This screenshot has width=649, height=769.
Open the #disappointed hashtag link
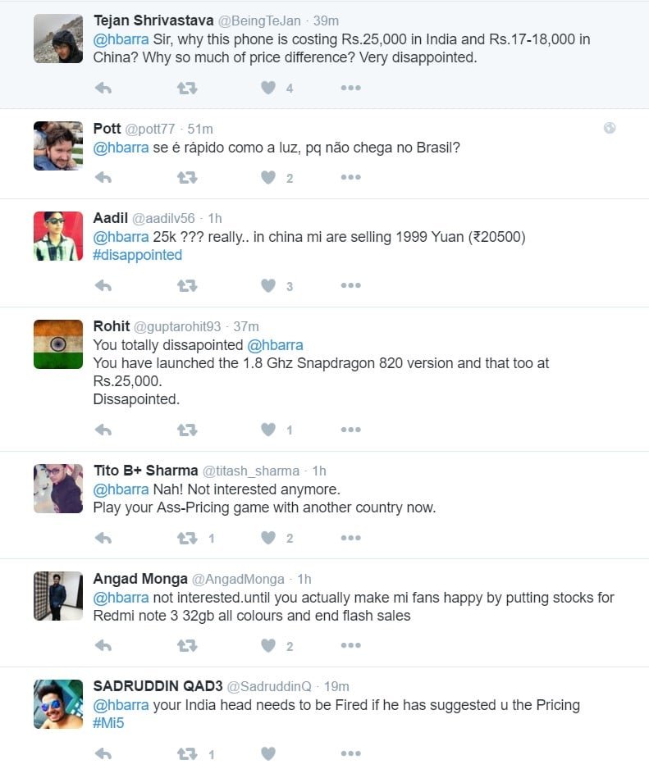pyautogui.click(x=138, y=255)
